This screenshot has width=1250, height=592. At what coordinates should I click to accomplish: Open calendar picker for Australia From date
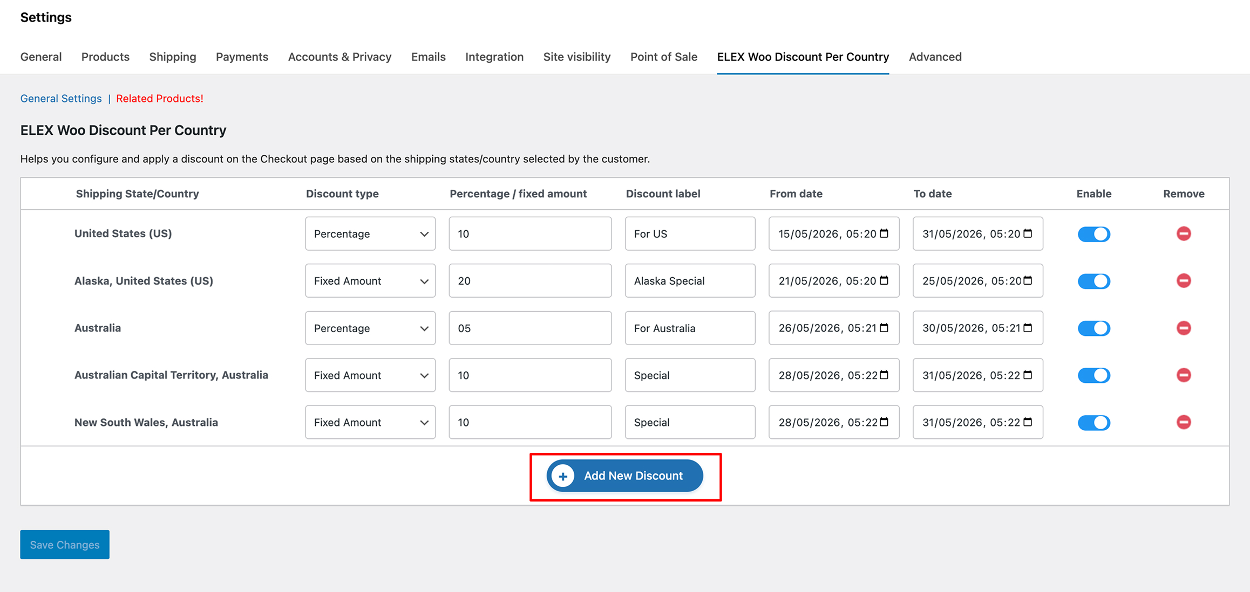point(884,328)
